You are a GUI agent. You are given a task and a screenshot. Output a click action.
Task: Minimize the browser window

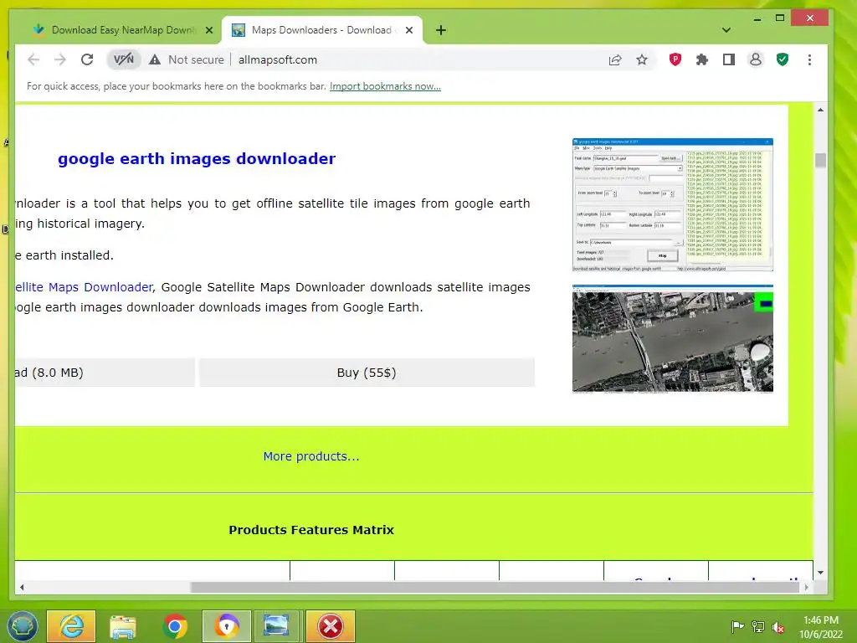tap(757, 18)
